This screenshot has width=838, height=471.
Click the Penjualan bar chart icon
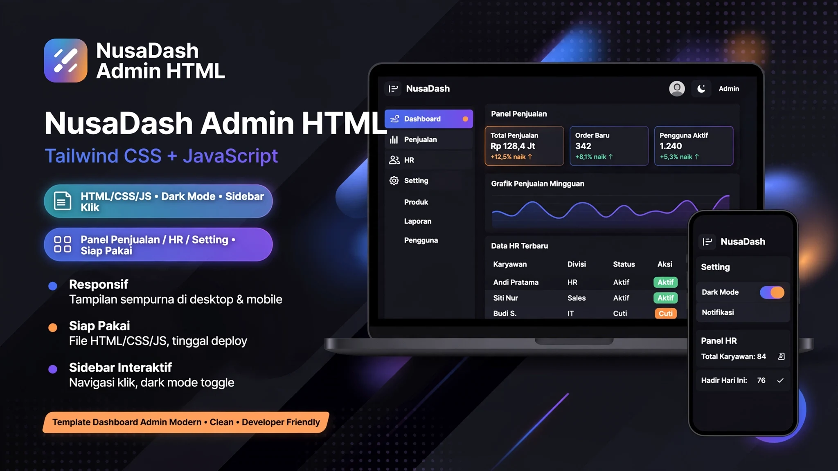point(394,139)
